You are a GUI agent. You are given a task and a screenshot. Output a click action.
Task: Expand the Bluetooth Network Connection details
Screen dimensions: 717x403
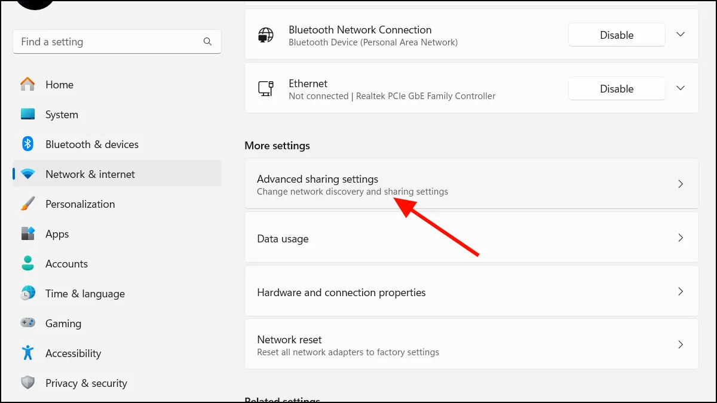click(x=680, y=35)
